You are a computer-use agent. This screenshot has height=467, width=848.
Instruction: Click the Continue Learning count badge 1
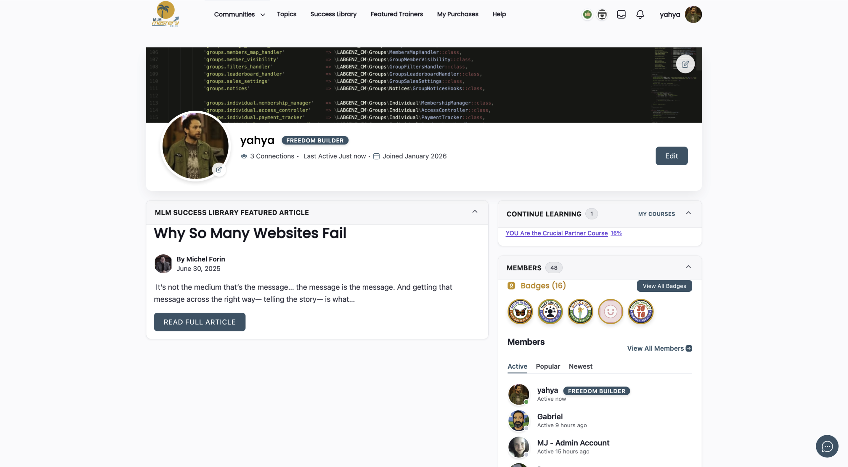(x=592, y=214)
